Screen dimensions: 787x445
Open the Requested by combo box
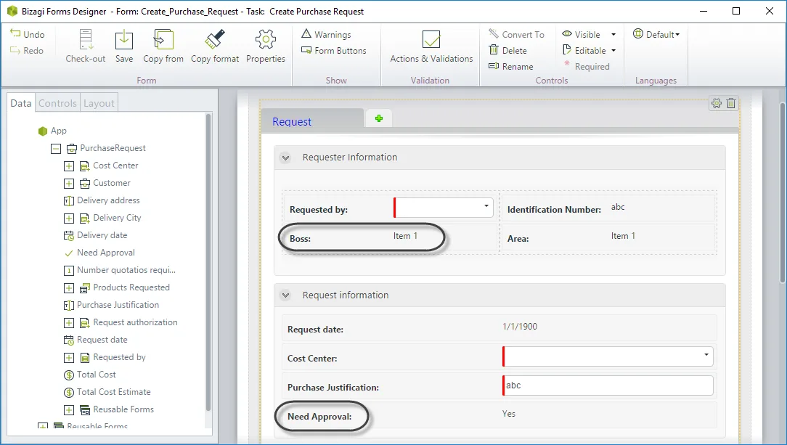(x=444, y=207)
